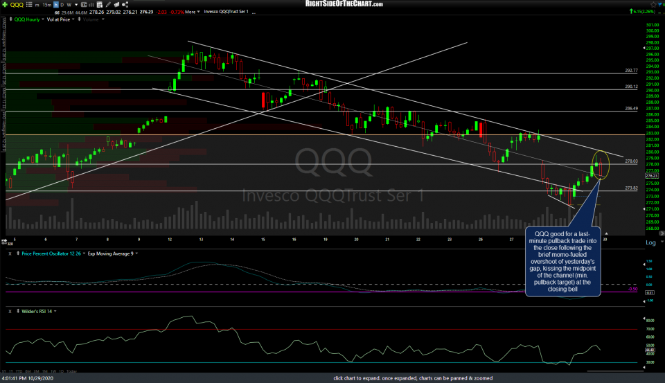Click the chart template 'T' icon
665x383 pixels.
(x=84, y=5)
